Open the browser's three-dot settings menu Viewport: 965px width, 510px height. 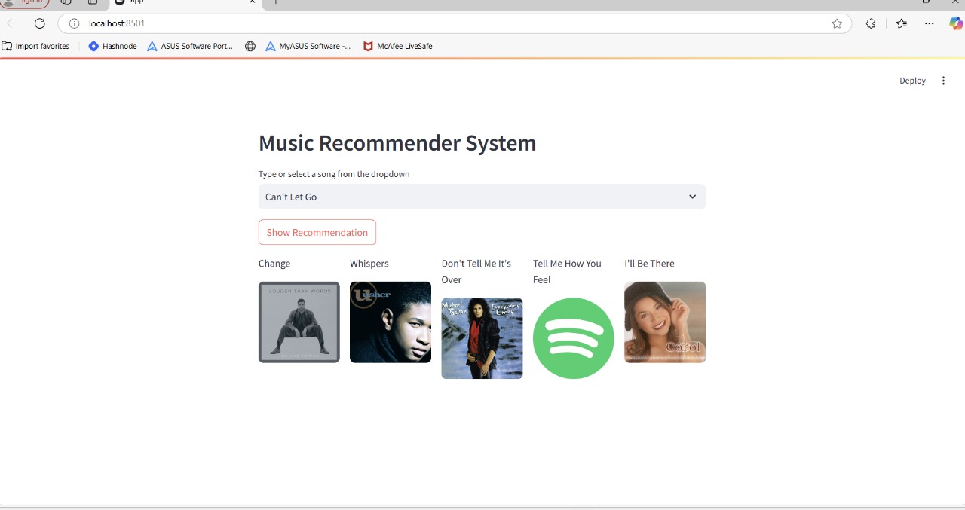[x=930, y=23]
